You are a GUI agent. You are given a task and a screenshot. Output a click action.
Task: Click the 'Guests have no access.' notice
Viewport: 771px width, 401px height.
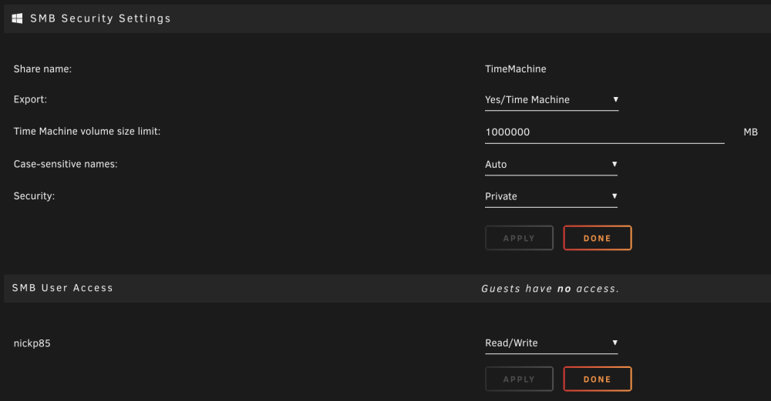pyautogui.click(x=550, y=289)
